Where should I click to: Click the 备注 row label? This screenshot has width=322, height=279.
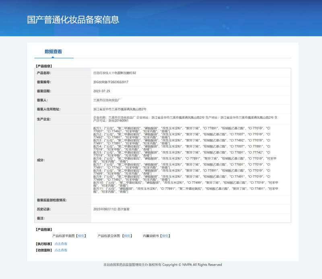point(41,218)
